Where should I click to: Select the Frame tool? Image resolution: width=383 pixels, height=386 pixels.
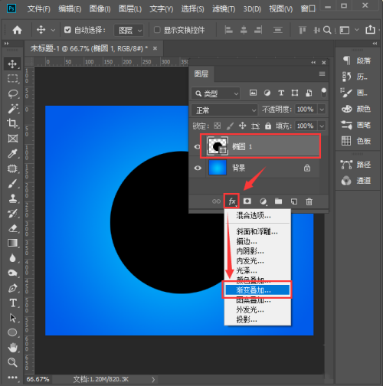pos(12,139)
